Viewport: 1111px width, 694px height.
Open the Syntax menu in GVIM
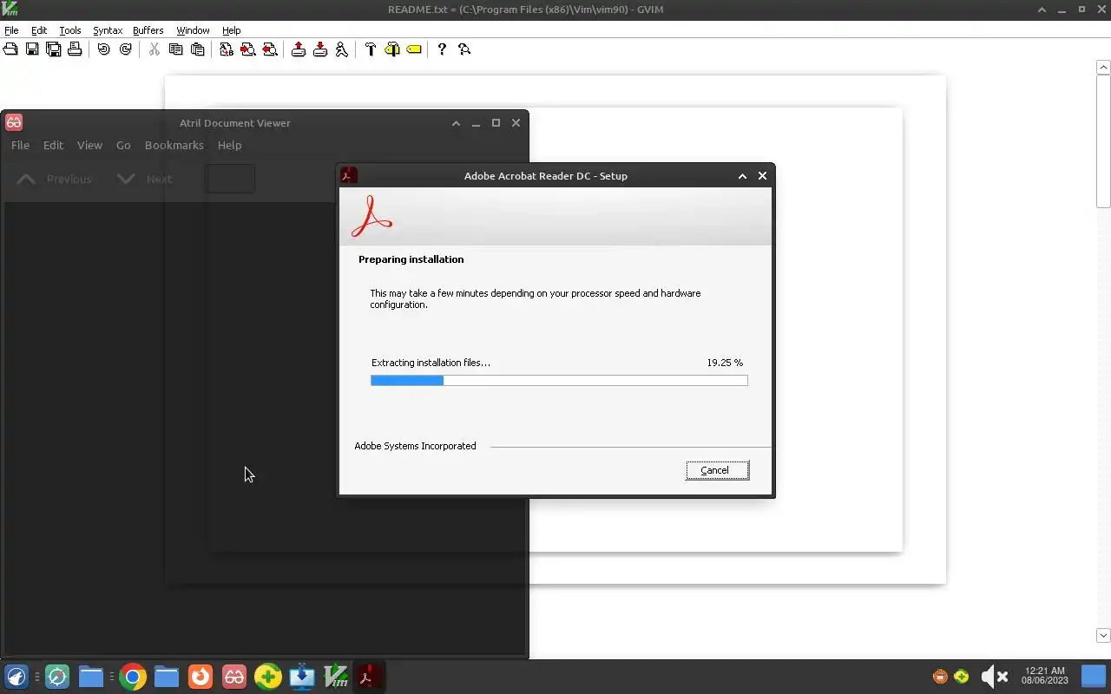pos(108,30)
